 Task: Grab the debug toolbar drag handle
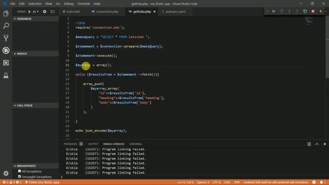267,11
